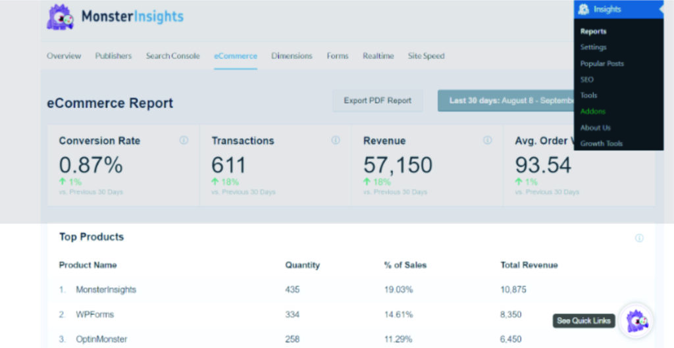Switch to the Overview tab
This screenshot has width=674, height=348.
[64, 56]
